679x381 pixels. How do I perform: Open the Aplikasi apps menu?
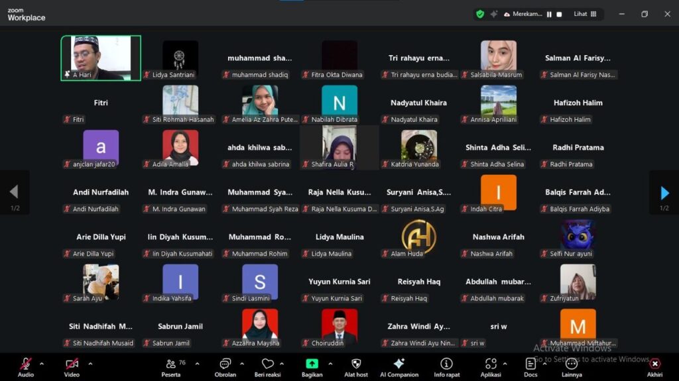(491, 364)
